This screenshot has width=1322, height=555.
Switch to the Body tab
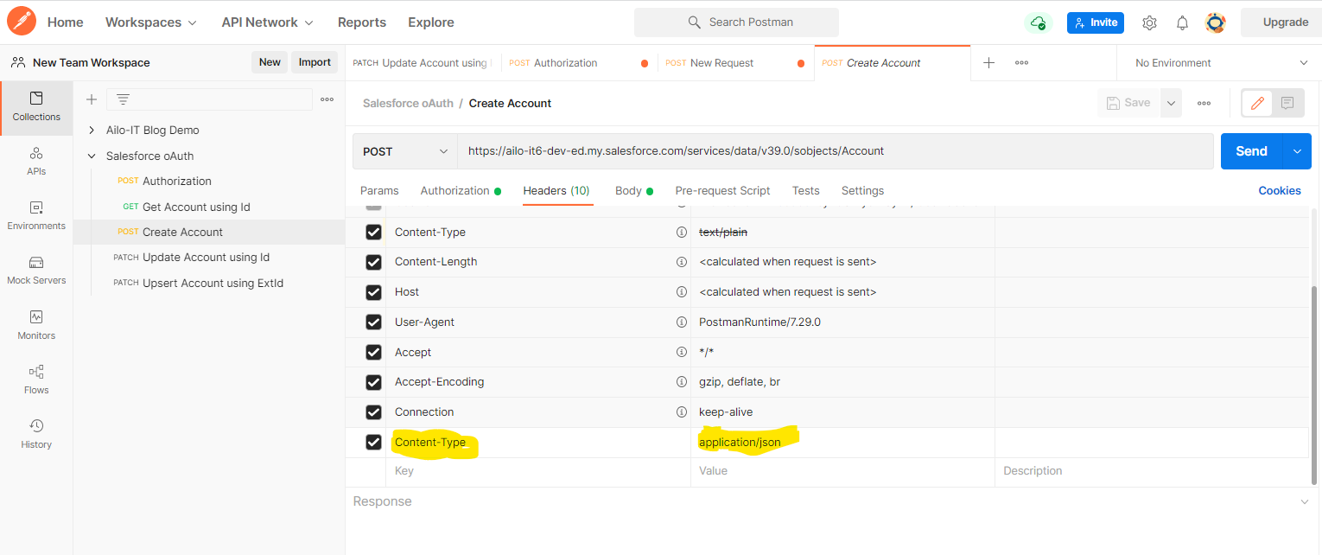(x=634, y=190)
